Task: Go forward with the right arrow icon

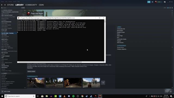Action: pos(5,5)
